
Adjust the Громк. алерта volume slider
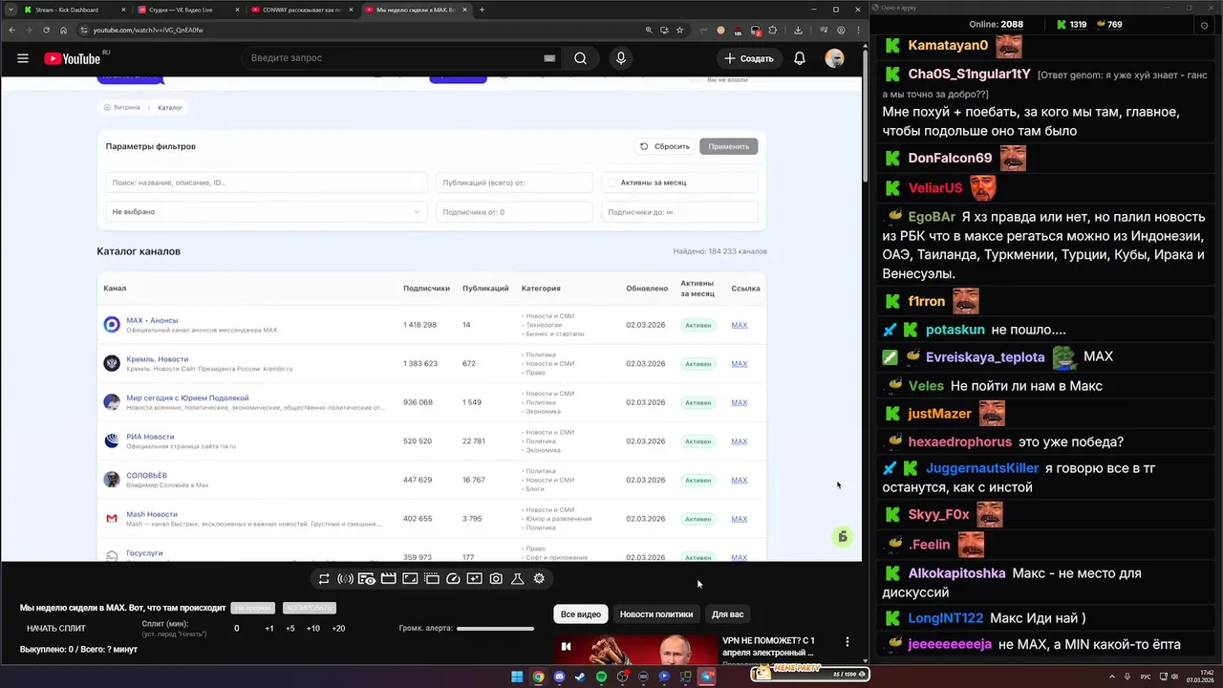(x=495, y=629)
